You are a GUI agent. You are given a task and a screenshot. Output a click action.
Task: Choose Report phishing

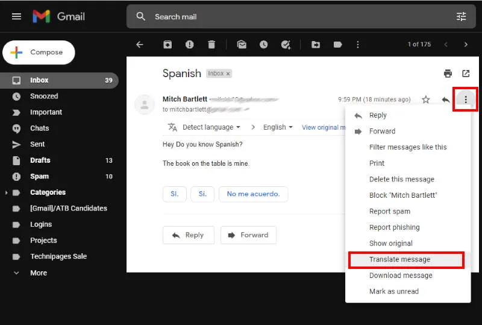pyautogui.click(x=408, y=227)
